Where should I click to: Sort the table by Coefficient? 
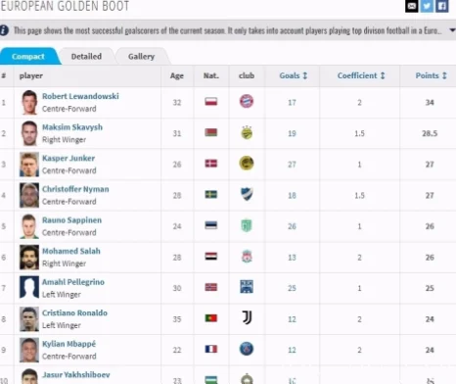coord(361,75)
